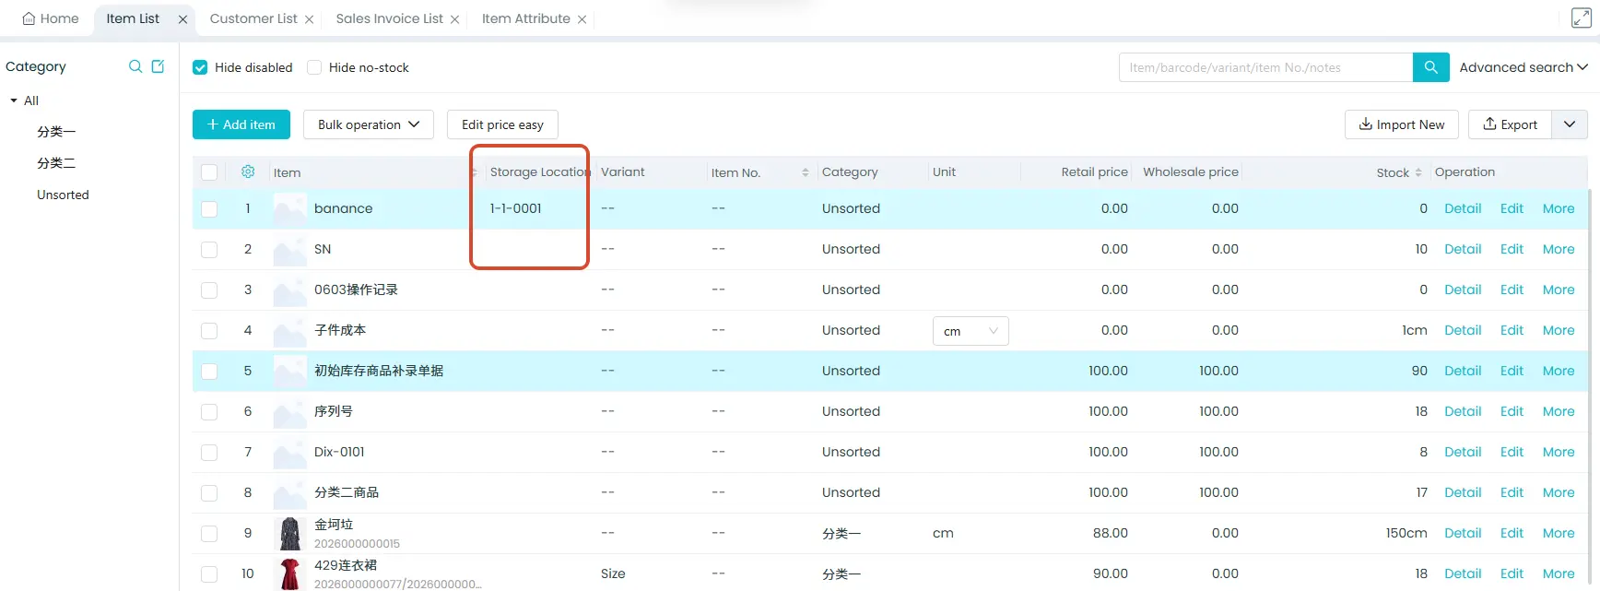Switch to Item Attribute tab
1600x591 pixels.
(525, 18)
